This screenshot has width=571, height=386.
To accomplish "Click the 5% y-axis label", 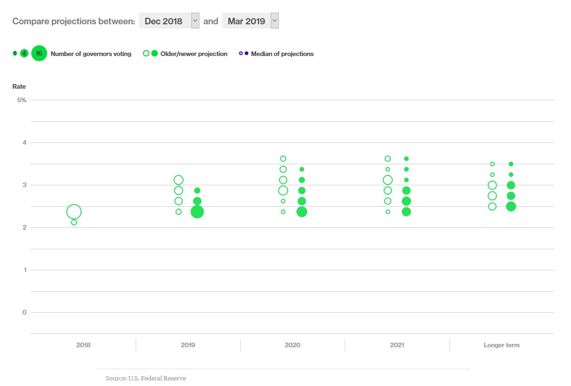I will (x=22, y=100).
